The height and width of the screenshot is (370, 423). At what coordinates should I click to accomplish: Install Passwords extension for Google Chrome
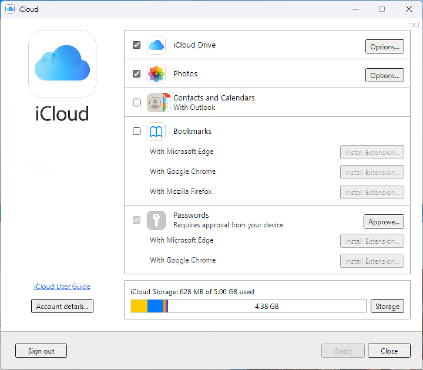(372, 261)
